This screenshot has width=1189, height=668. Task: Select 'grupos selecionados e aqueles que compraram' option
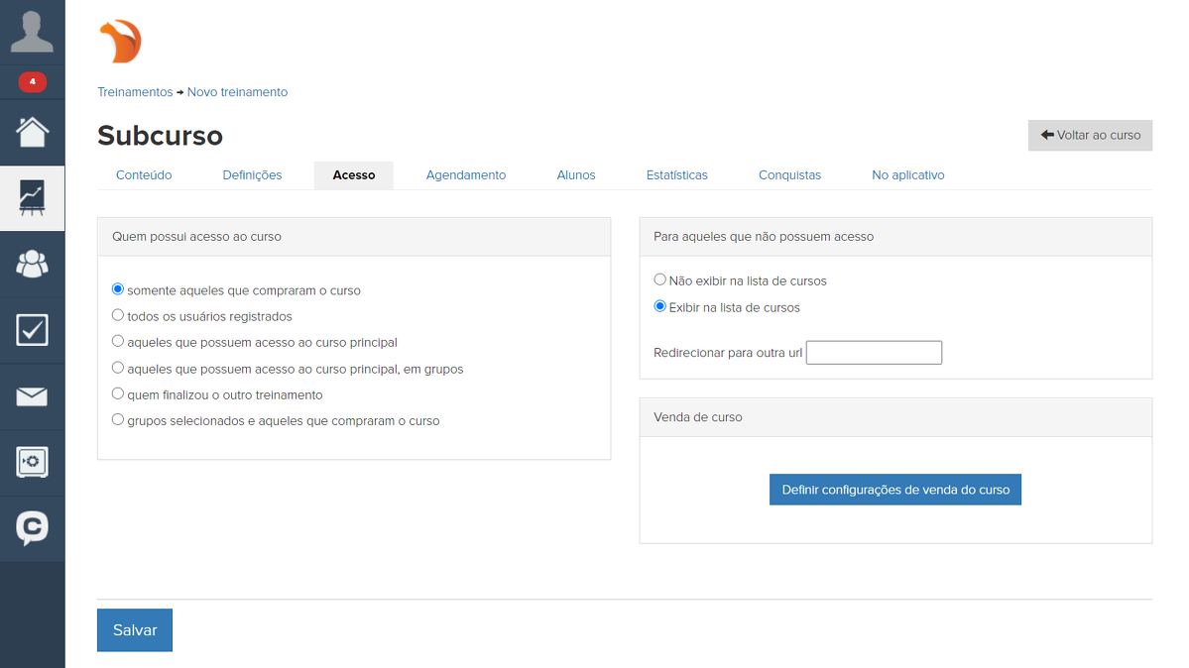click(x=118, y=420)
